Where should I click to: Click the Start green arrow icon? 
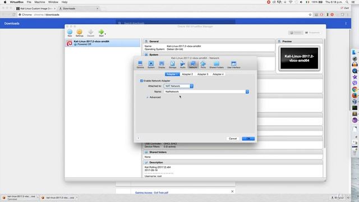pos(101,33)
